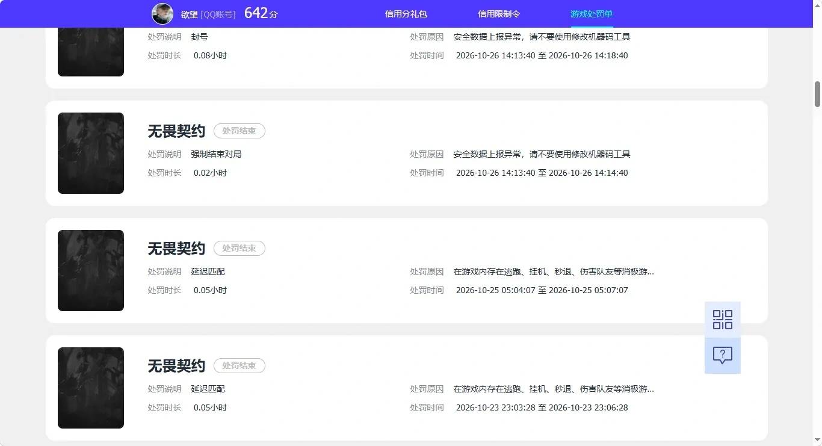Click 延迟匹配 text in 2026-10-25 card
822x446 pixels.
pyautogui.click(x=208, y=271)
